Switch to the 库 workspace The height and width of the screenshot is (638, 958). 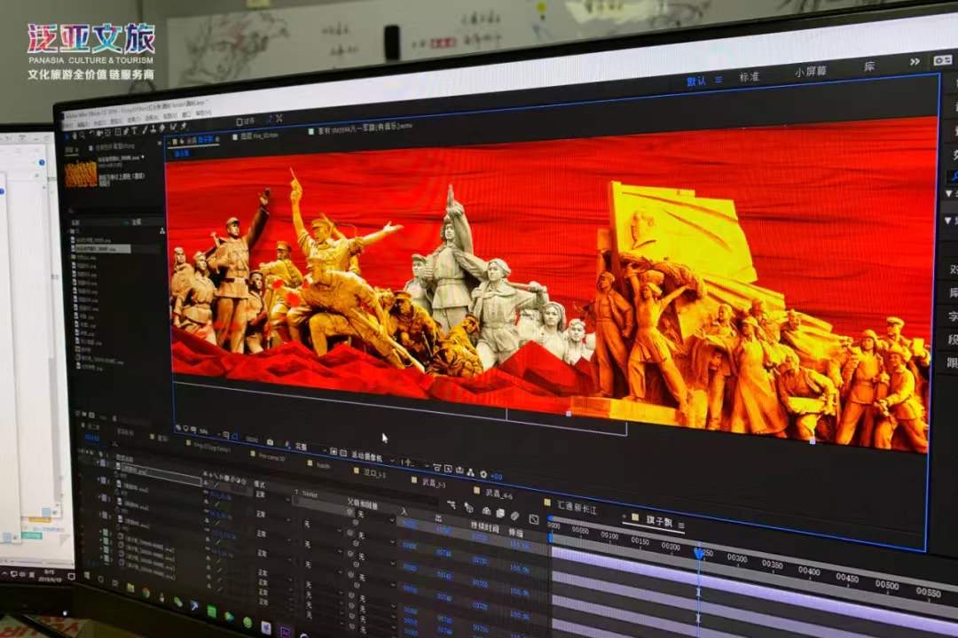tap(869, 66)
